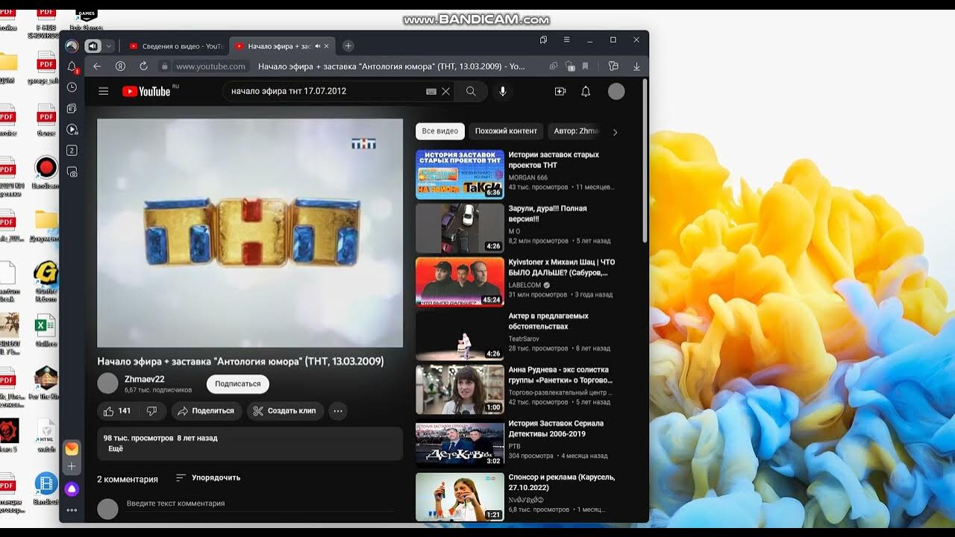The image size is (955, 537).
Task: Open "Зарули, дура!!!" video thumbnail
Action: click(x=460, y=228)
